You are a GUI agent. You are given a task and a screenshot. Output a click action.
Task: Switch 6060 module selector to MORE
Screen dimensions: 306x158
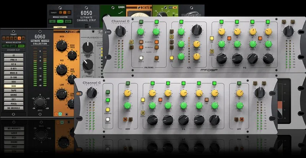tap(21, 46)
